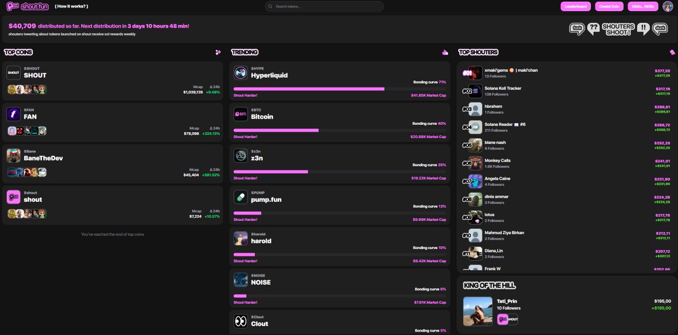The image size is (678, 335).
Task: Open Tati_Prin King of the Hill photo
Action: click(477, 311)
